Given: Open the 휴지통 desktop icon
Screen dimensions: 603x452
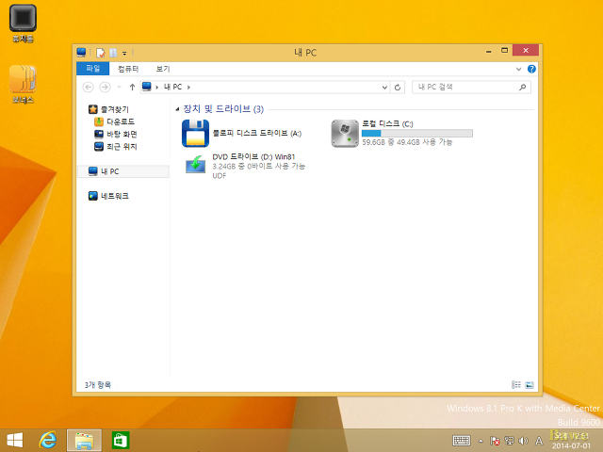Looking at the screenshot, I should point(23,23).
